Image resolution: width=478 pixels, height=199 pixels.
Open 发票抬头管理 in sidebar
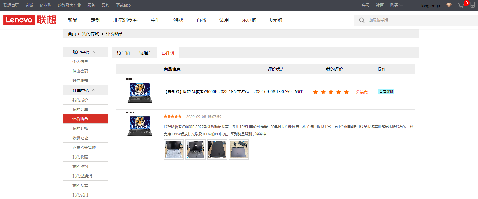pos(85,147)
